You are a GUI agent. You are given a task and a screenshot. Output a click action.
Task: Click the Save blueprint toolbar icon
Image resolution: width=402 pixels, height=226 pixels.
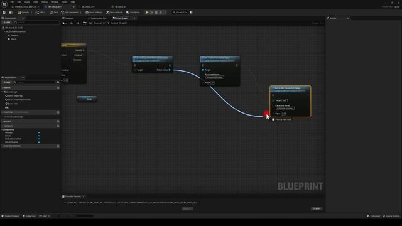click(x=4, y=13)
